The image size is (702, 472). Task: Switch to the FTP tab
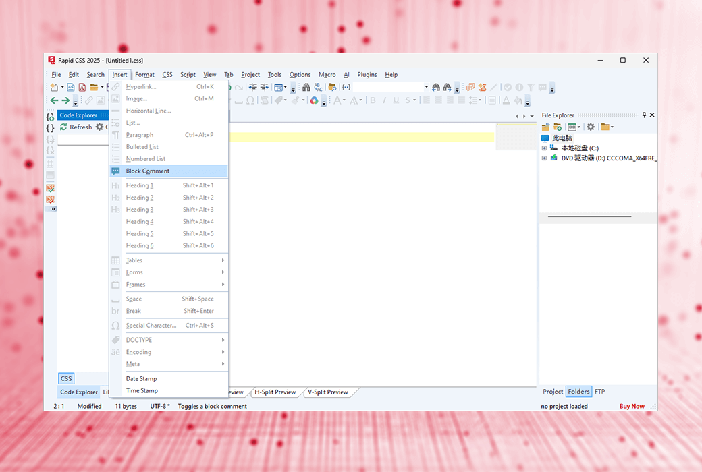click(x=600, y=392)
